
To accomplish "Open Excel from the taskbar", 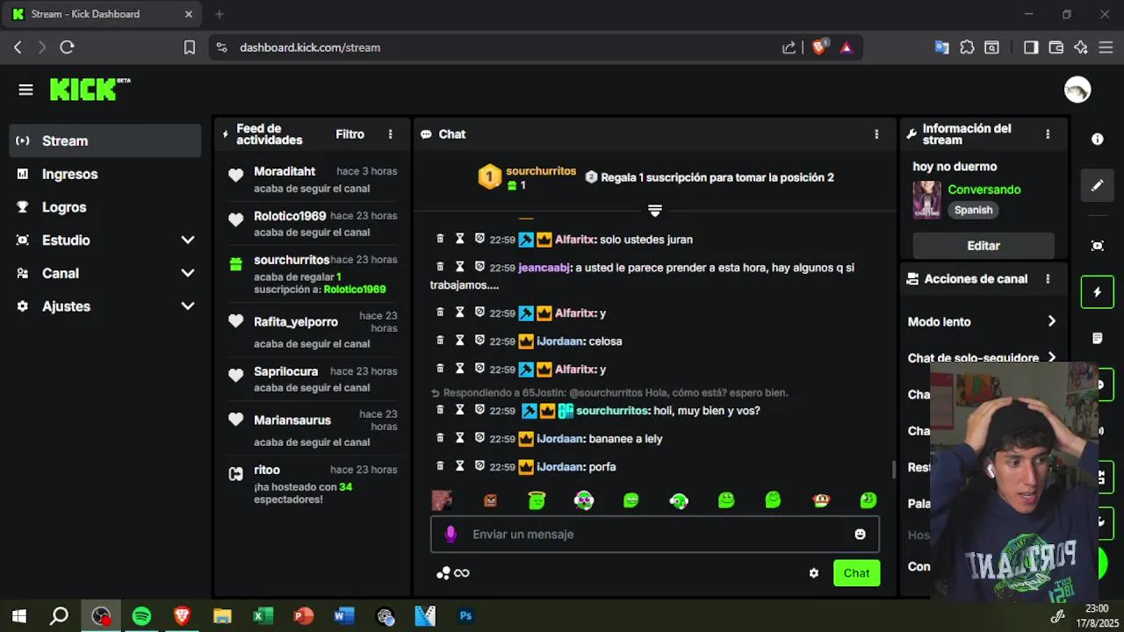I will 263,616.
